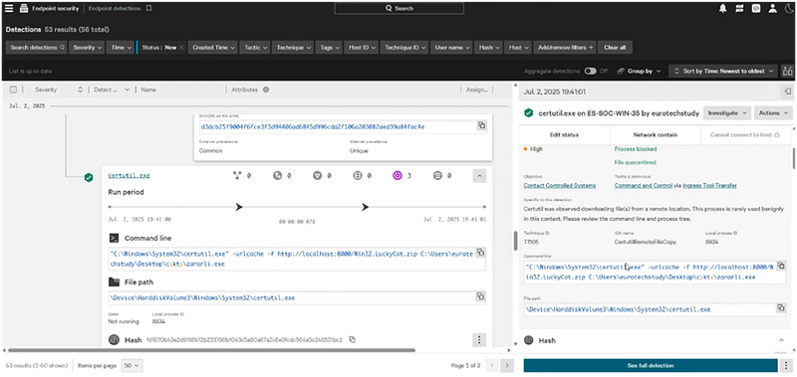Click the Search detections field
797x377 pixels.
(37, 47)
